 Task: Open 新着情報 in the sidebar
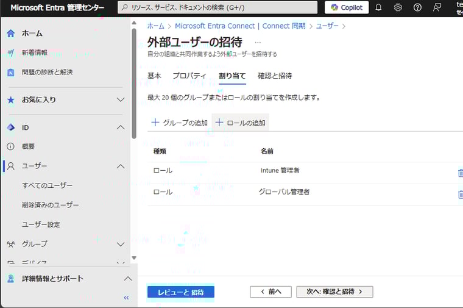[35, 52]
